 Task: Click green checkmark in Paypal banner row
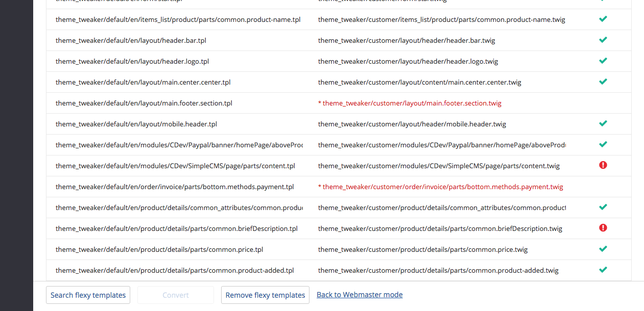(603, 145)
